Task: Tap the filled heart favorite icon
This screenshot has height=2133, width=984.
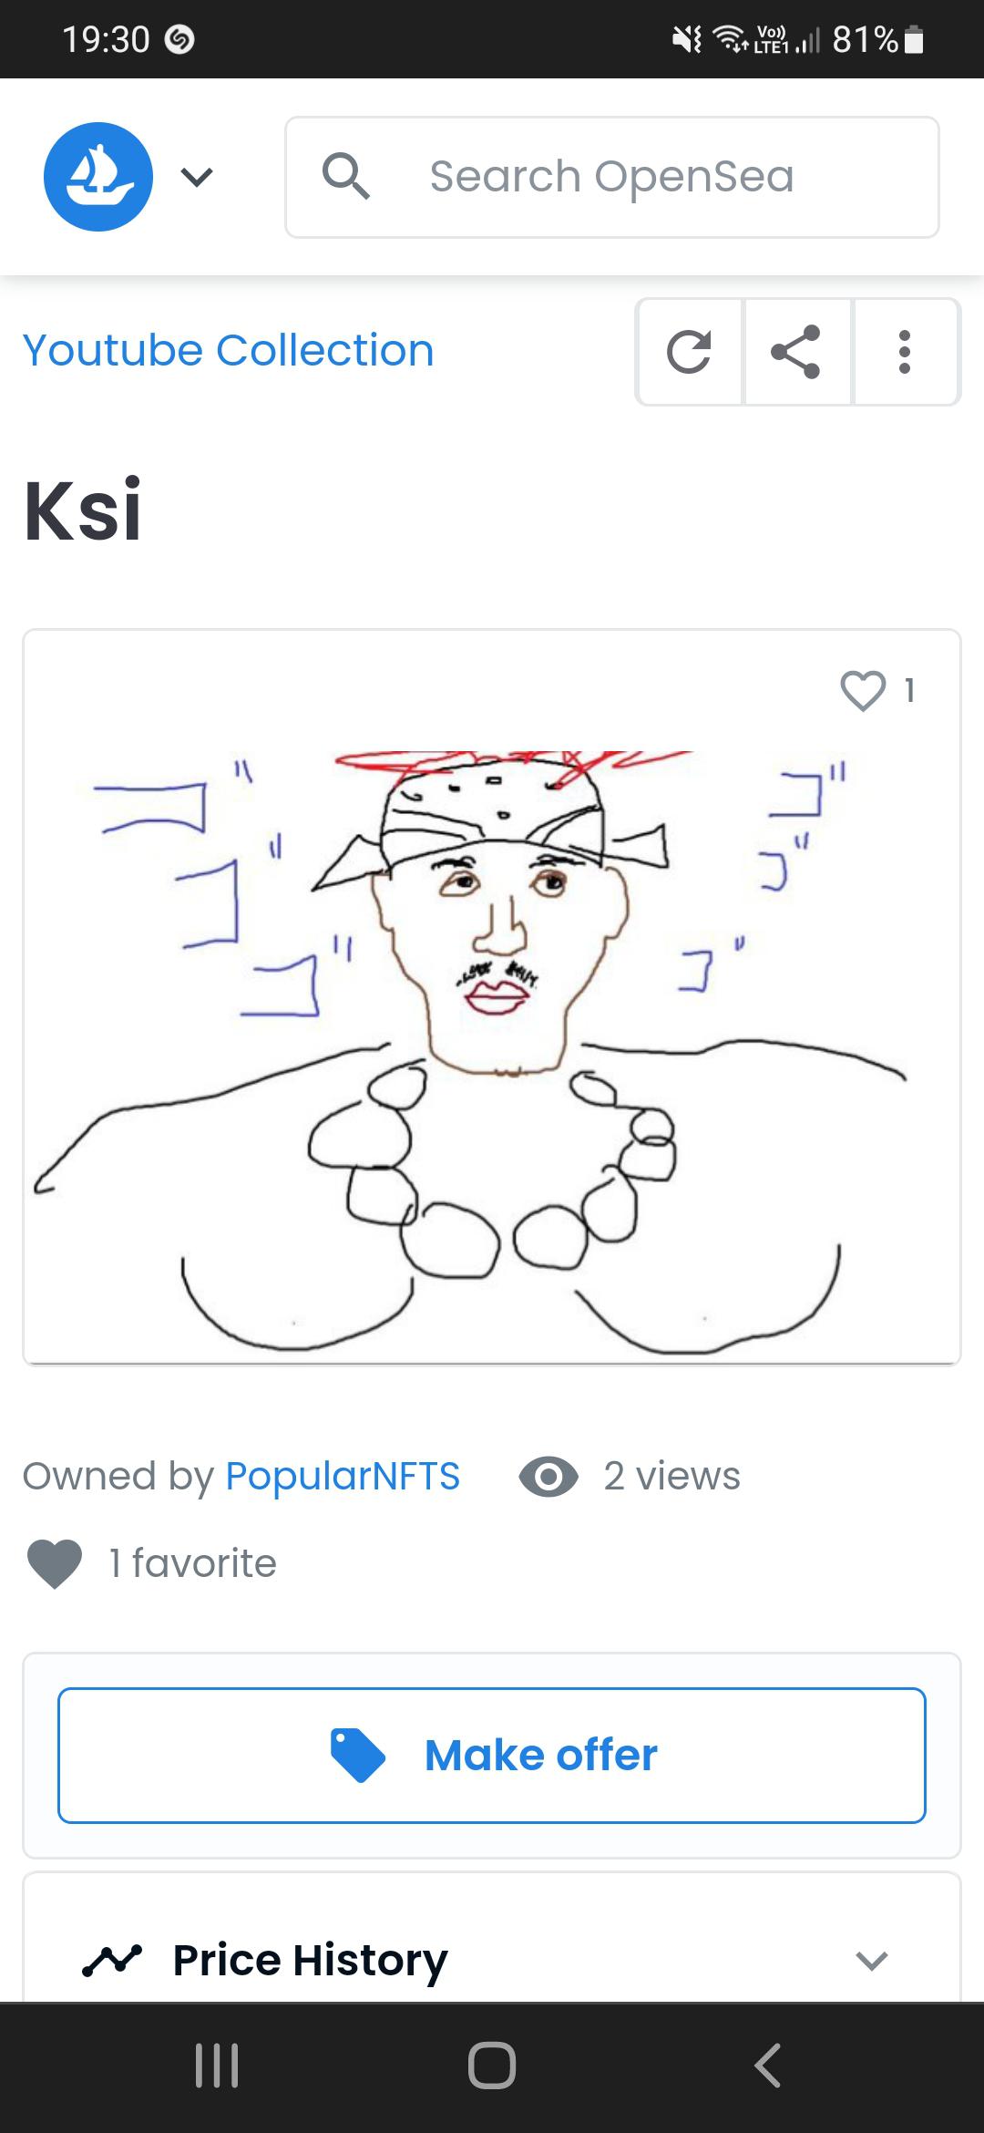Action: (55, 1563)
